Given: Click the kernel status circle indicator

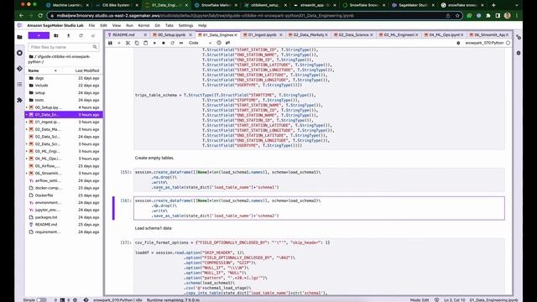Looking at the screenshot, I should pyautogui.click(x=508, y=43).
